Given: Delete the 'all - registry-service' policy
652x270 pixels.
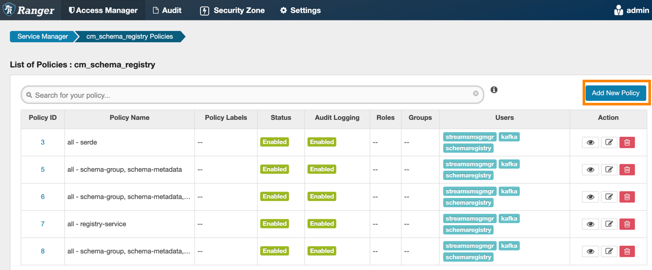Looking at the screenshot, I should pyautogui.click(x=627, y=224).
